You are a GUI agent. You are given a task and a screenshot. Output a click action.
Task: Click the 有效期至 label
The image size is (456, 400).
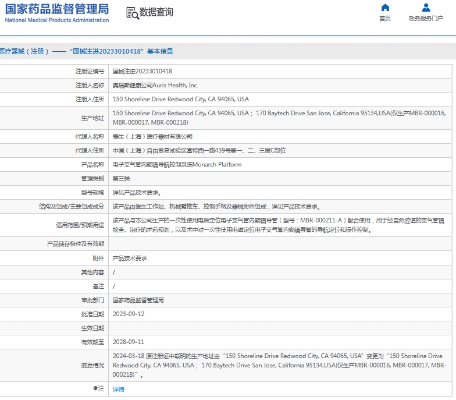(92, 342)
